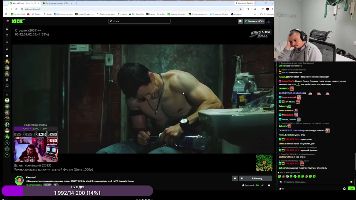Focus the Отправить сообщение chat input
Screen dimensions: 356x200
click(316, 182)
